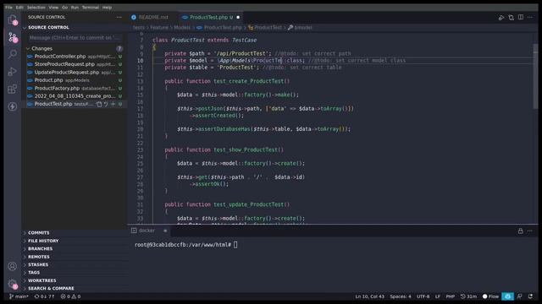This screenshot has width=542, height=304.
Task: Collapse the Changes group
Action: [x=75, y=49]
